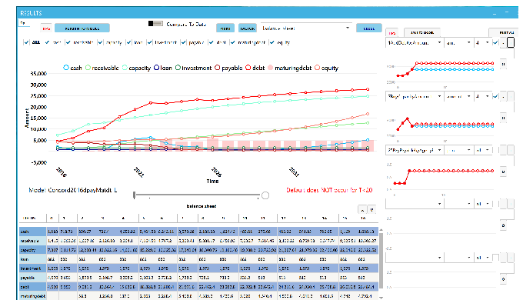This screenshot has height=300, width=523.
Task: Click the debt legend marker
Action: (248, 68)
